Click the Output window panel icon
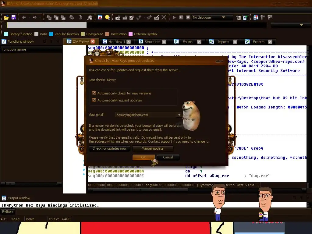The width and height of the screenshot is (312, 234). 4,198
